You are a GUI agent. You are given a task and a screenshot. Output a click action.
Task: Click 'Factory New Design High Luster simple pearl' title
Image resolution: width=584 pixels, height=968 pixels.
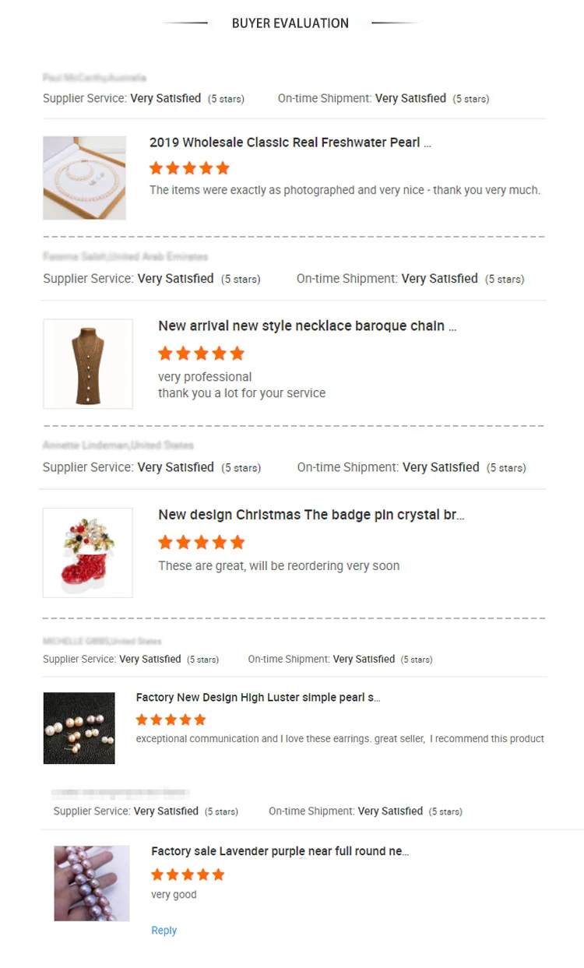pyautogui.click(x=258, y=698)
